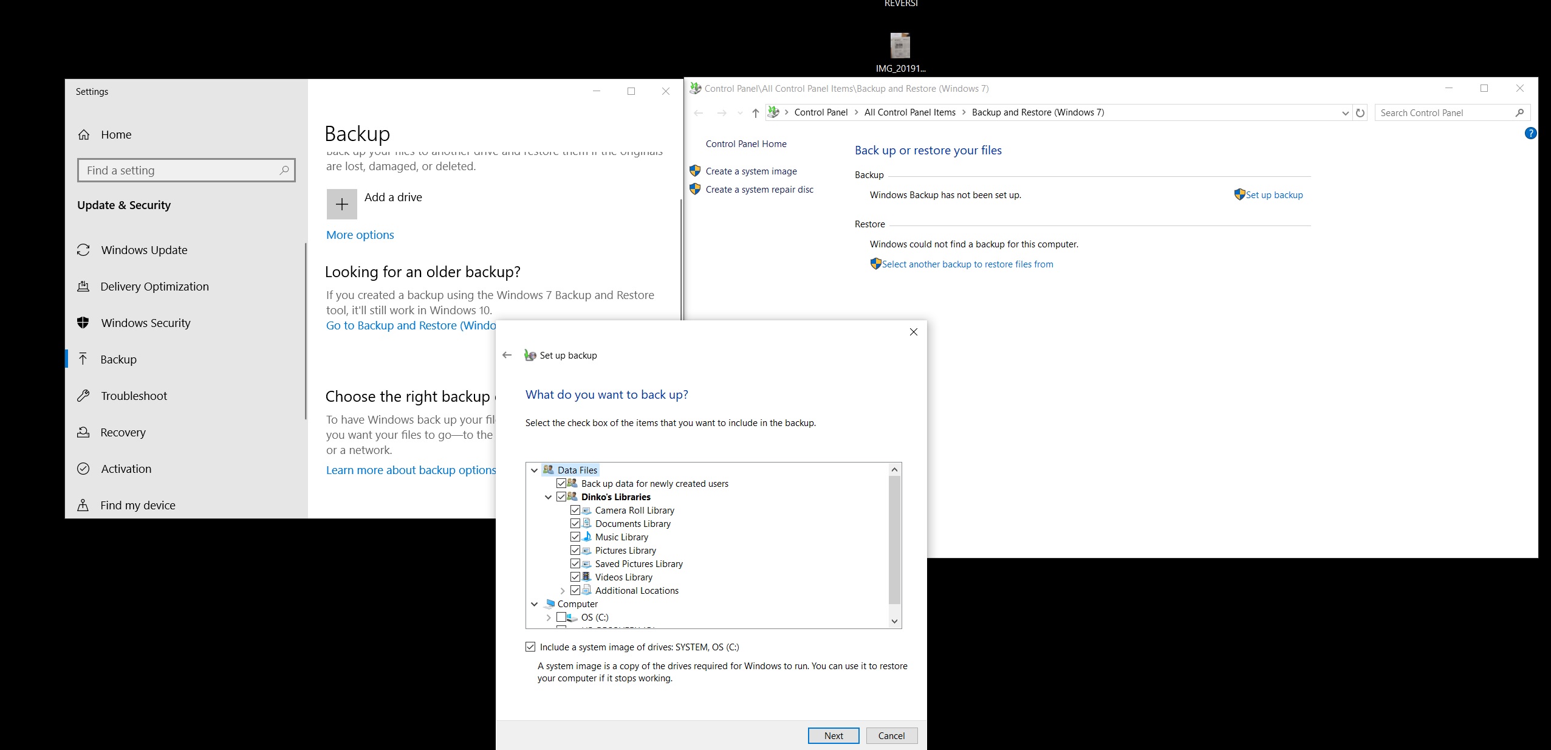
Task: Click the back arrow in Set up backup
Action: (x=507, y=356)
